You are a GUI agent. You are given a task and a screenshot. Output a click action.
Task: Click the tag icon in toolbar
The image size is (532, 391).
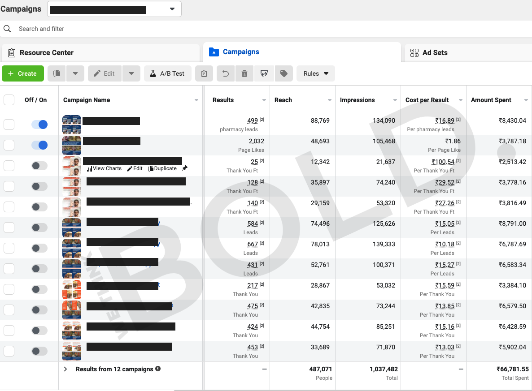pyautogui.click(x=283, y=73)
